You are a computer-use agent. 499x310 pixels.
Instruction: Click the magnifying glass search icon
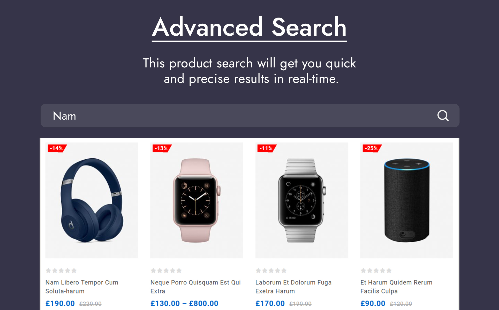pos(443,116)
